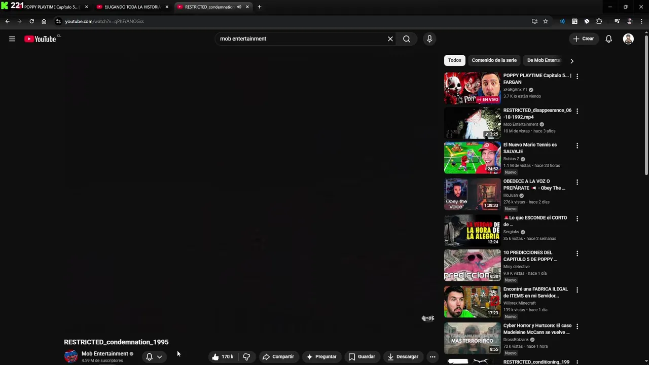The height and width of the screenshot is (365, 649).
Task: Like the video (170 k)
Action: coord(223,357)
